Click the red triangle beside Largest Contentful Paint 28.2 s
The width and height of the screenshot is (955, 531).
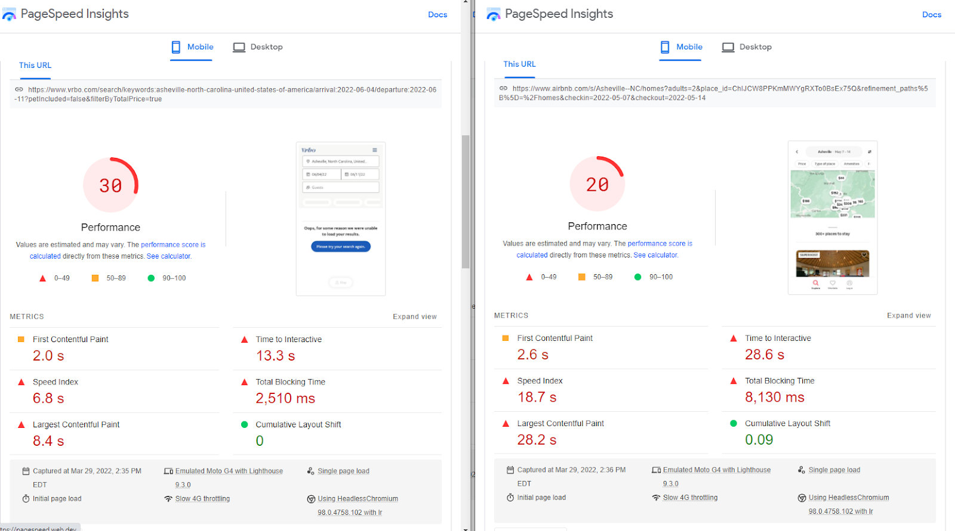pos(506,424)
